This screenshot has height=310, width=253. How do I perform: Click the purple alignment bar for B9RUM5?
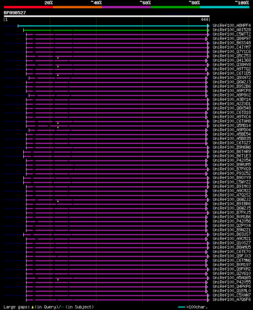(116, 165)
